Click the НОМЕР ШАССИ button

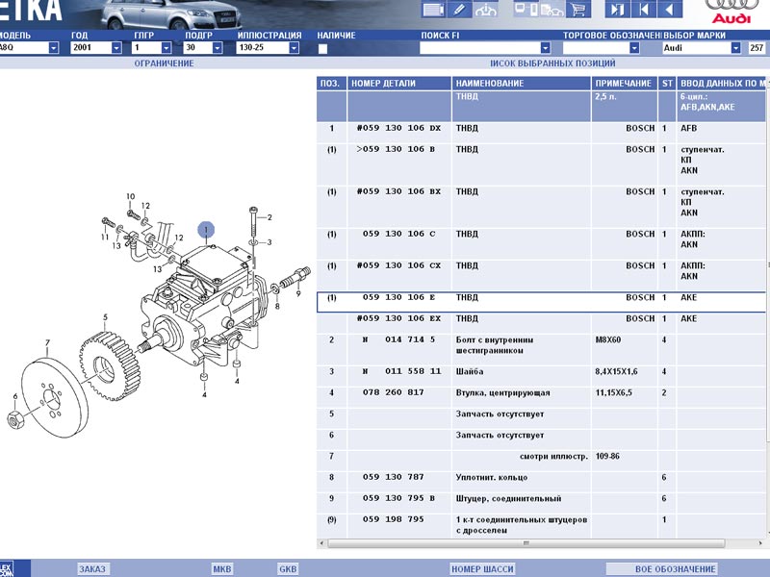tap(482, 568)
